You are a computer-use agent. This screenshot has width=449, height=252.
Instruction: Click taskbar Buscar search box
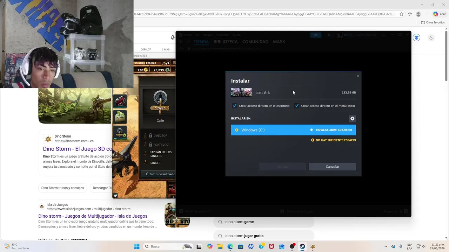(x=168, y=246)
